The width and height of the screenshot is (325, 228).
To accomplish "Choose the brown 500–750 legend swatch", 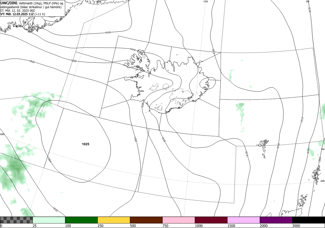I will [x=146, y=220].
